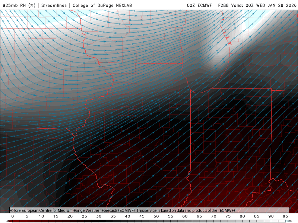Click the legend label 25
Viewport: 298px width, 223px height.
point(85,216)
